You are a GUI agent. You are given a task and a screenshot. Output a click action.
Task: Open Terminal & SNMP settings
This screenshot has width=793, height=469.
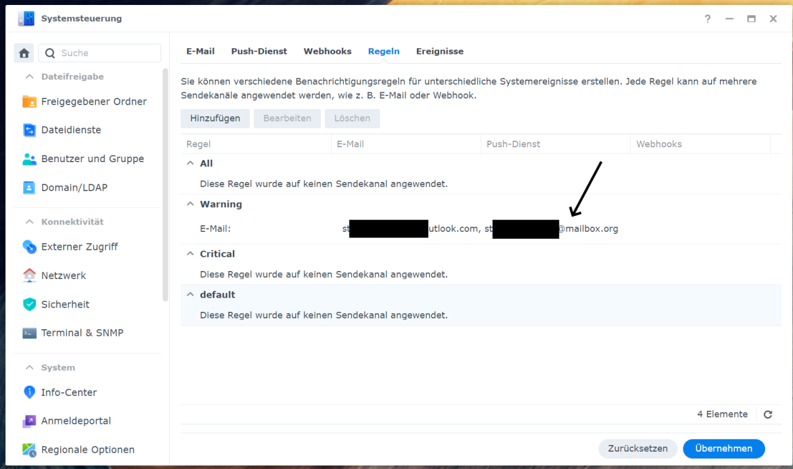(82, 333)
